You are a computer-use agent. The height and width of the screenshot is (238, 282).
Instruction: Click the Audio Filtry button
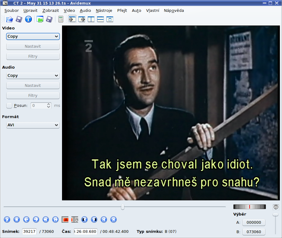pyautogui.click(x=33, y=95)
